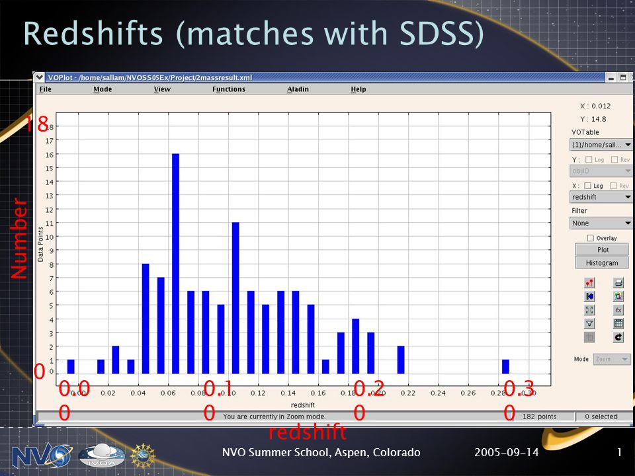Maximize the VOPlot window

[624, 78]
